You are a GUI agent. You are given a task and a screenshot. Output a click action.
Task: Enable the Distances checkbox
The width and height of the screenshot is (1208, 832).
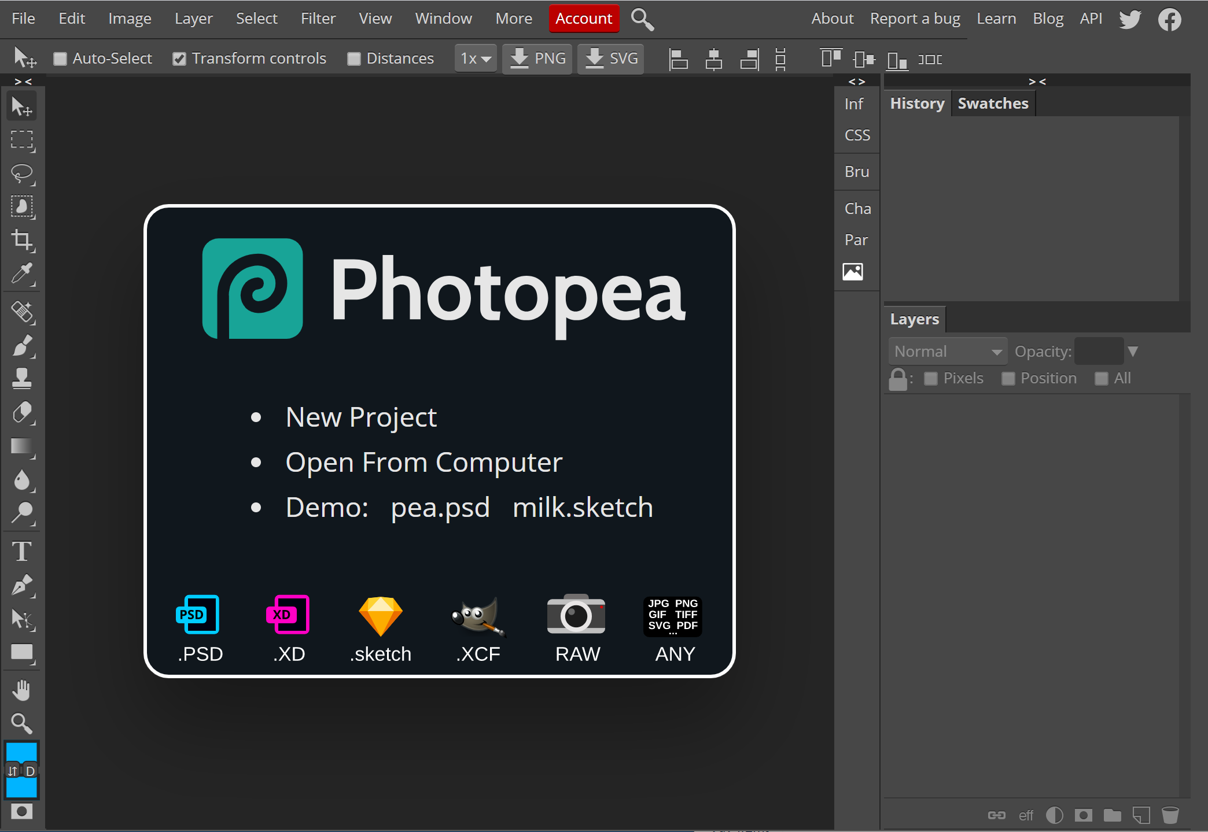coord(354,59)
